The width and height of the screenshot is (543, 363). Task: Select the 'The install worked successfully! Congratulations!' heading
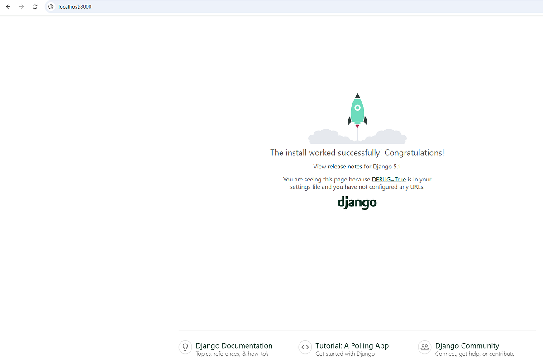(357, 153)
